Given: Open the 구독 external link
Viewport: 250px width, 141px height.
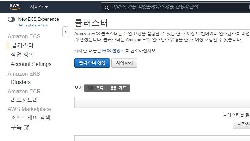Looking at the screenshot, I should (x=20, y=127).
